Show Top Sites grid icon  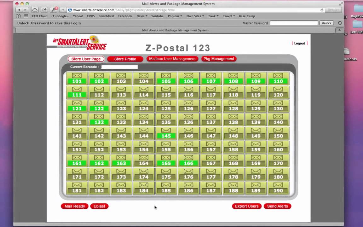[26, 16]
